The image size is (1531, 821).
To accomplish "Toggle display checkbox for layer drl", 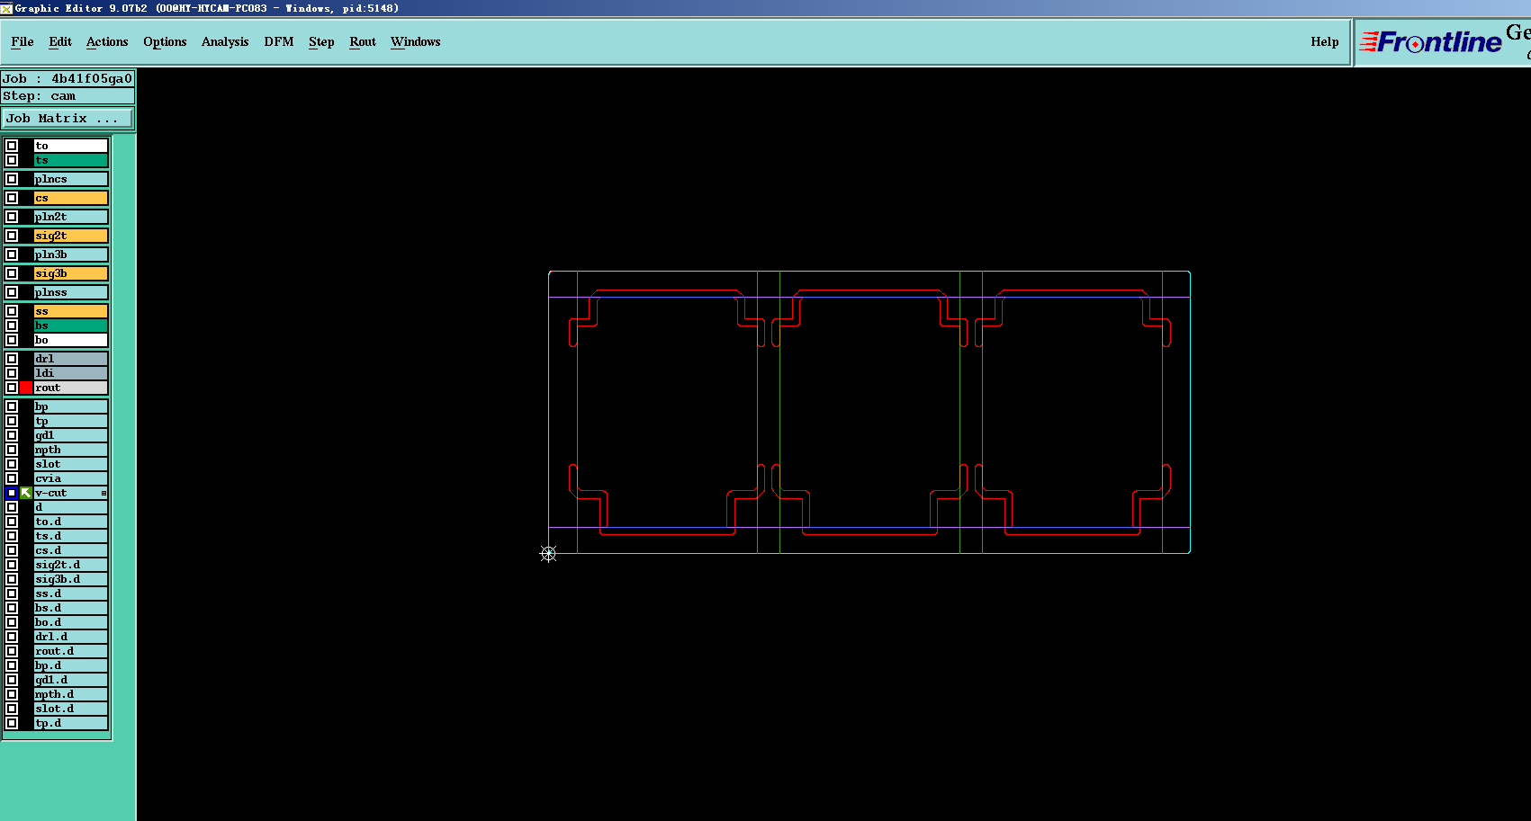I will point(12,359).
